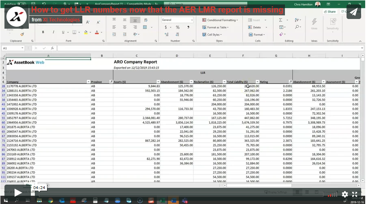Select top align icon
The image size is (366, 204).
(114, 20)
